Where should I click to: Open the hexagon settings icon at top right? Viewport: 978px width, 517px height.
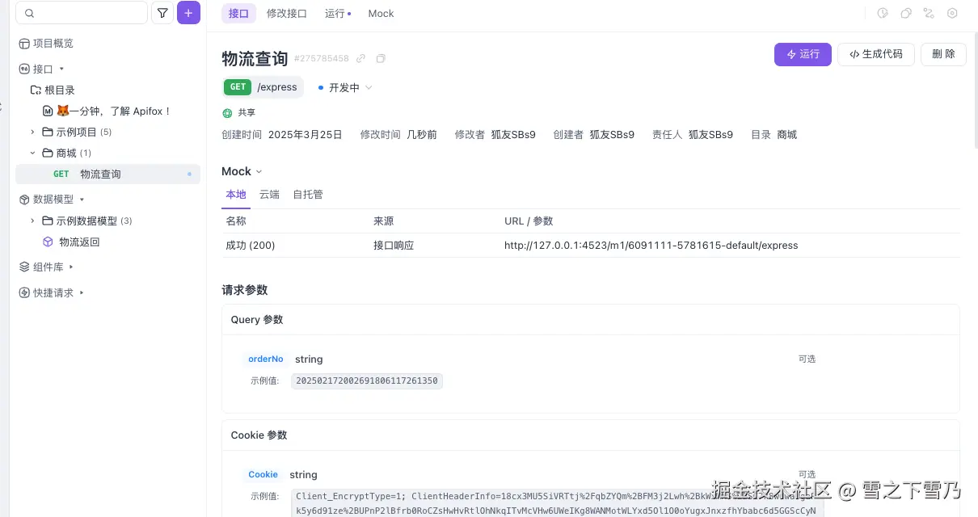coord(952,13)
